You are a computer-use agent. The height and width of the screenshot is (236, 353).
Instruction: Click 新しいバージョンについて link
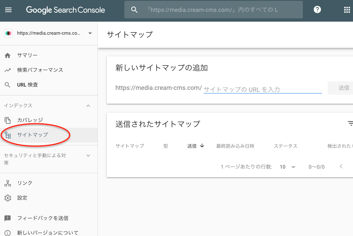(48, 233)
